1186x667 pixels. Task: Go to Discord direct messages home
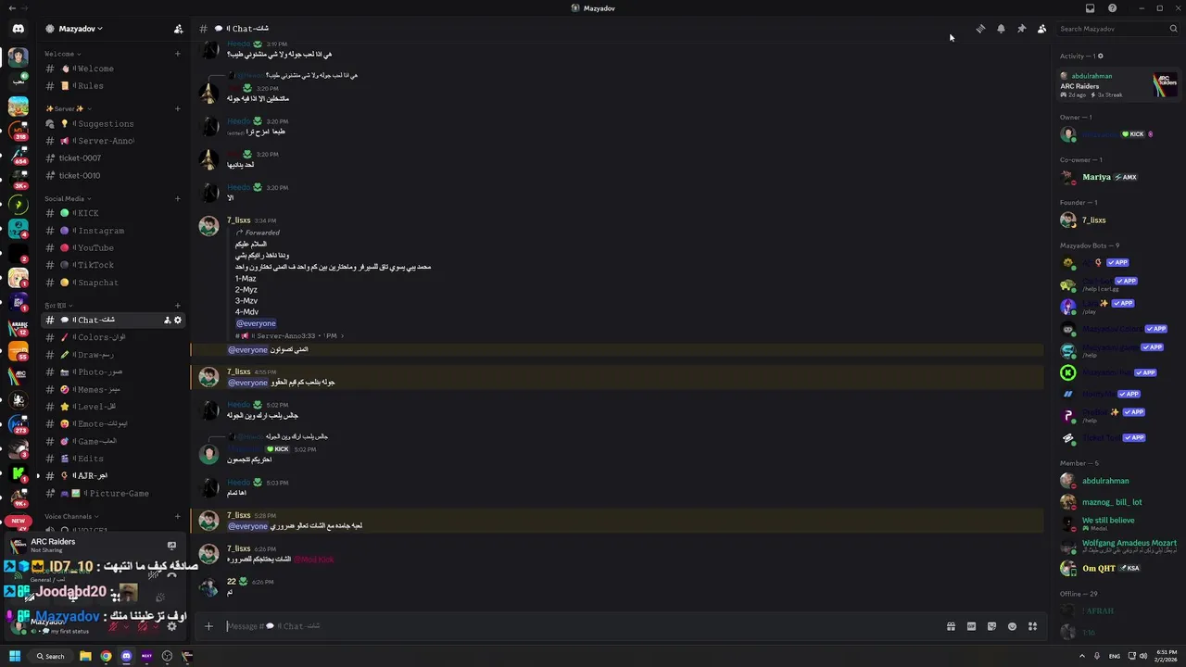(18, 29)
